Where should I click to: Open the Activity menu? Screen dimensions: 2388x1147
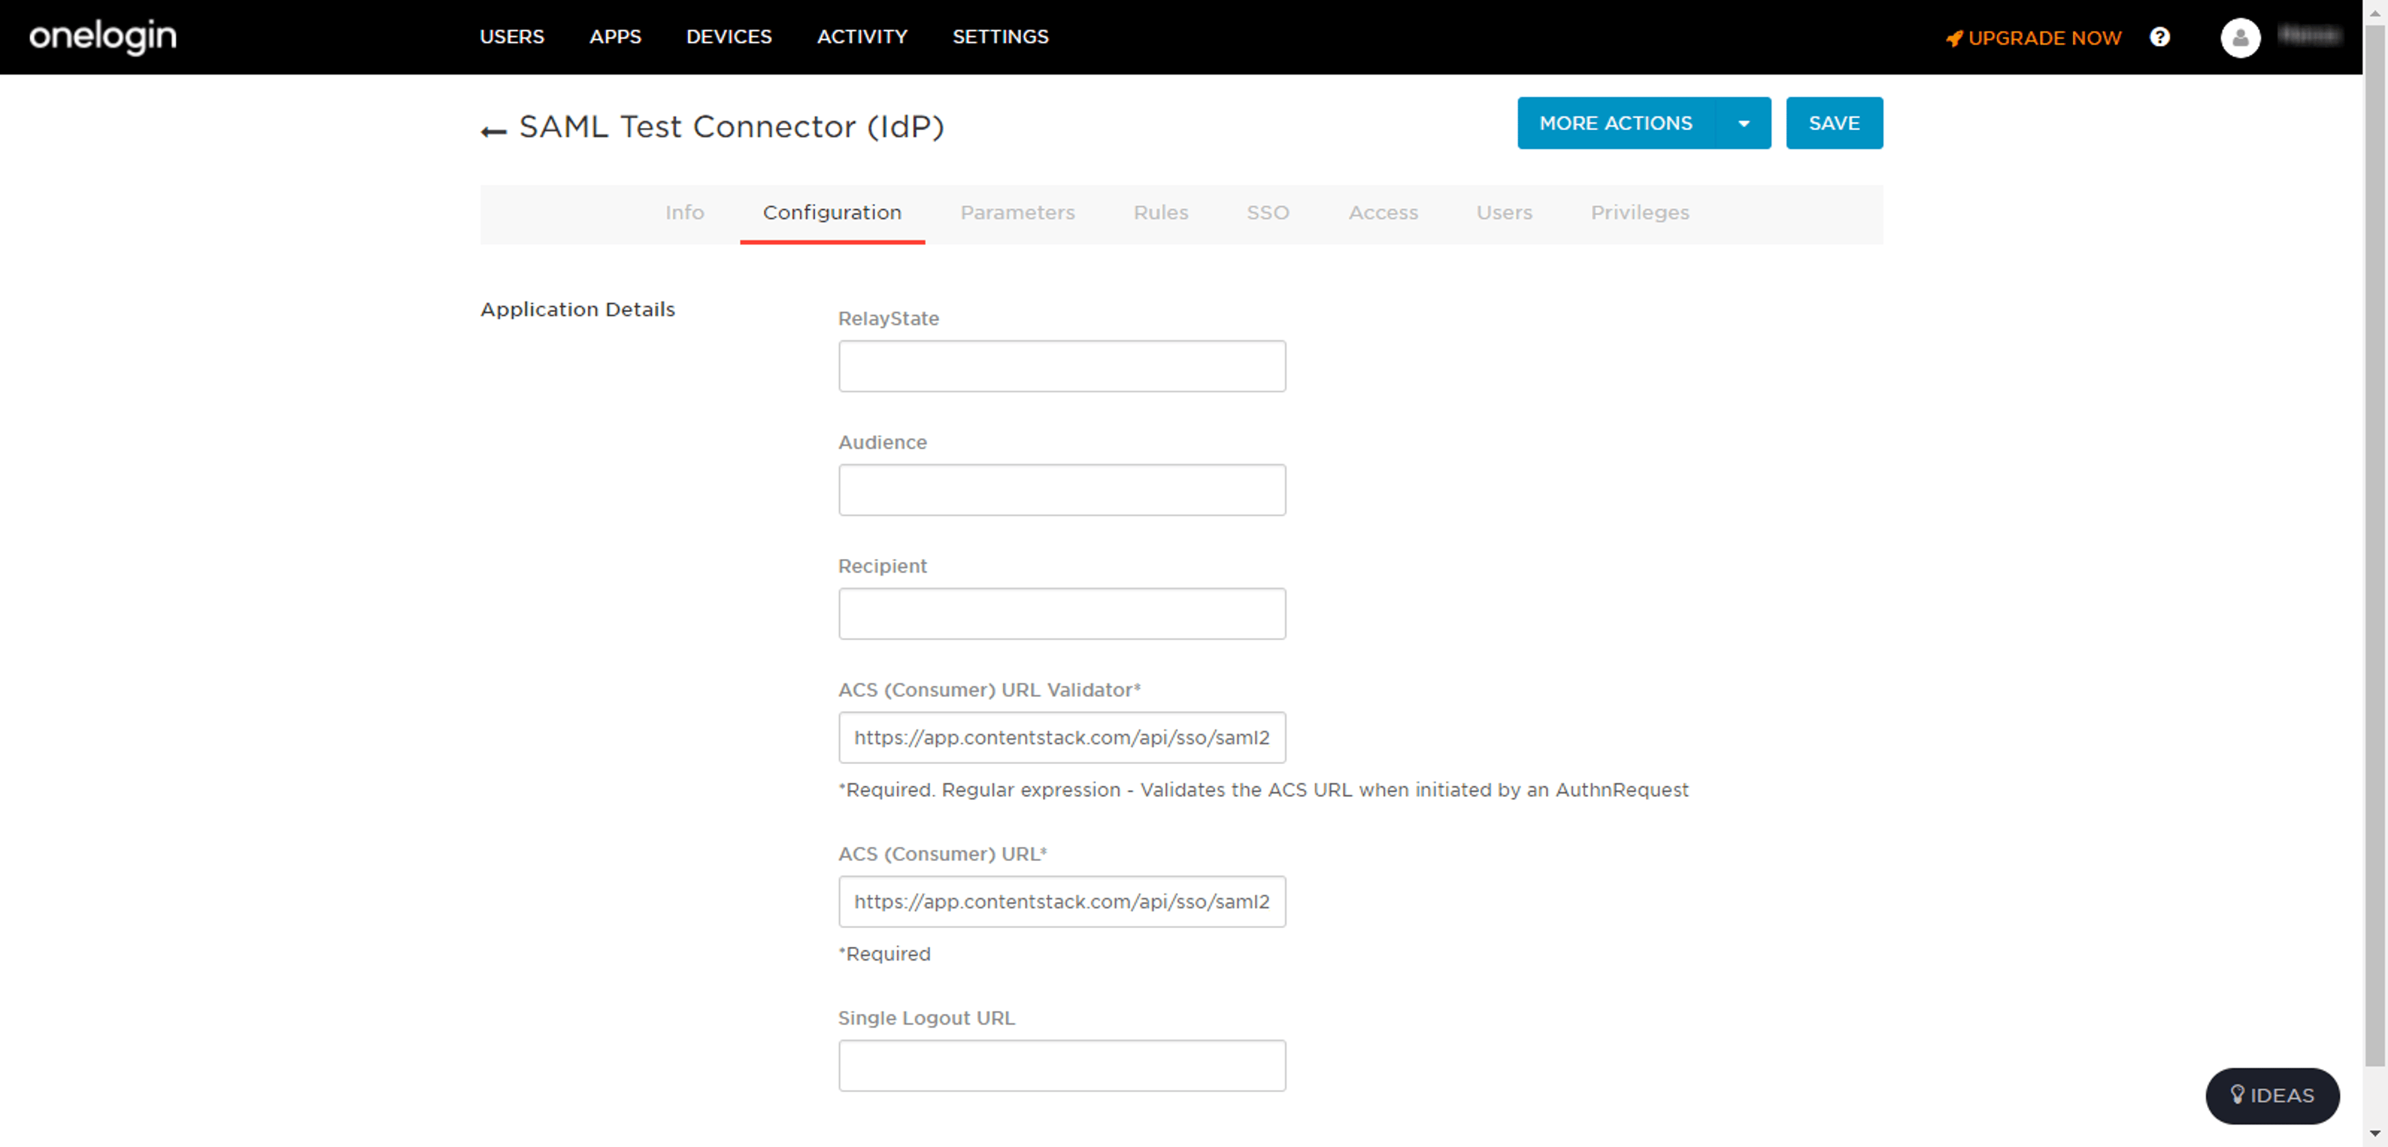861,37
